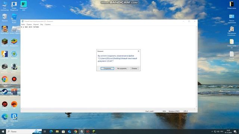Click the taskbar clock and date
The width and height of the screenshot is (239, 134).
click(228, 131)
